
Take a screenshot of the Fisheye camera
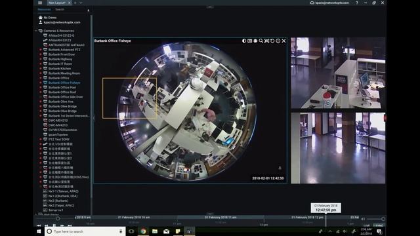coord(249,41)
